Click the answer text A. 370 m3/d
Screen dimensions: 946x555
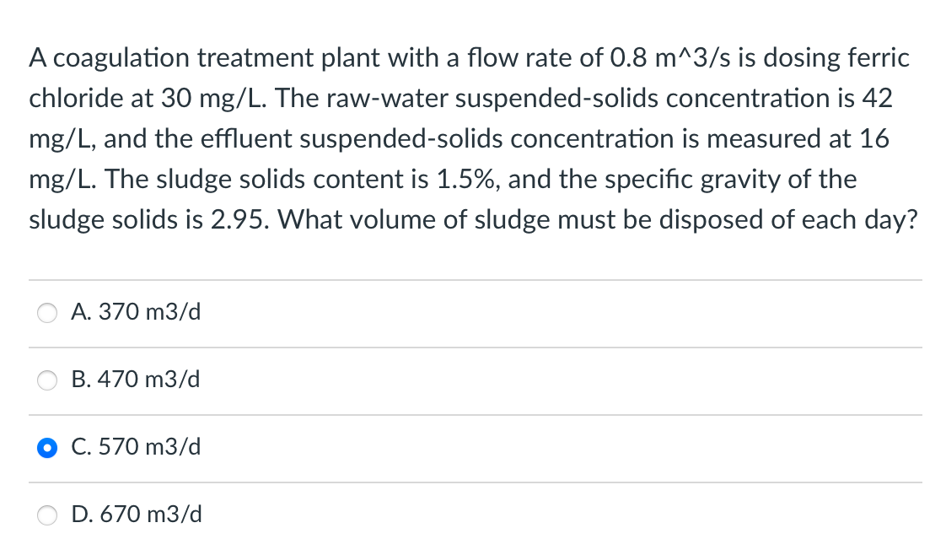pyautogui.click(x=137, y=312)
